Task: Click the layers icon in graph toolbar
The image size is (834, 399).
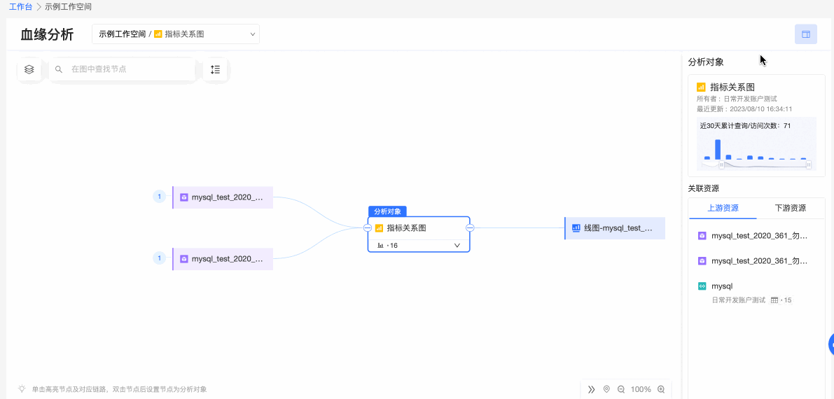Action: (x=29, y=69)
